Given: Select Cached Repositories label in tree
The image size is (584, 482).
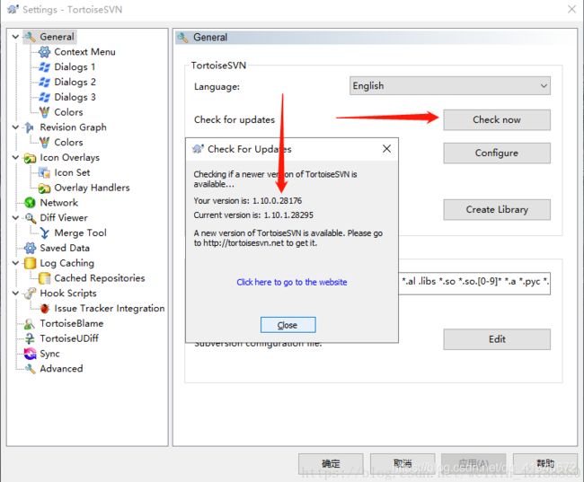Looking at the screenshot, I should [x=100, y=278].
